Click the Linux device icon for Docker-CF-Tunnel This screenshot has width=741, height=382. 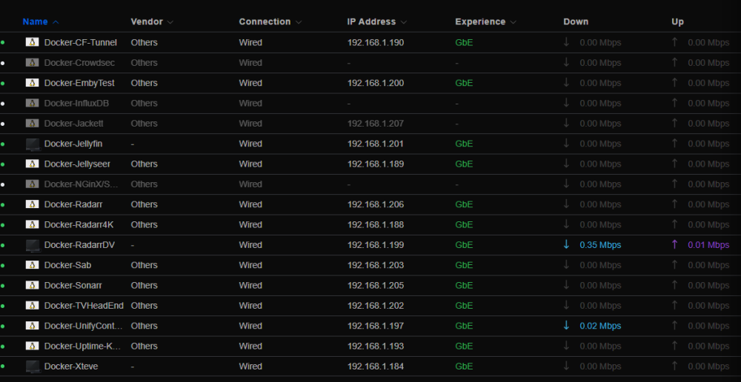tap(32, 42)
